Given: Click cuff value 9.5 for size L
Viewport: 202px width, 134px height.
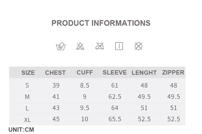Looking at the screenshot, I should point(85,108).
